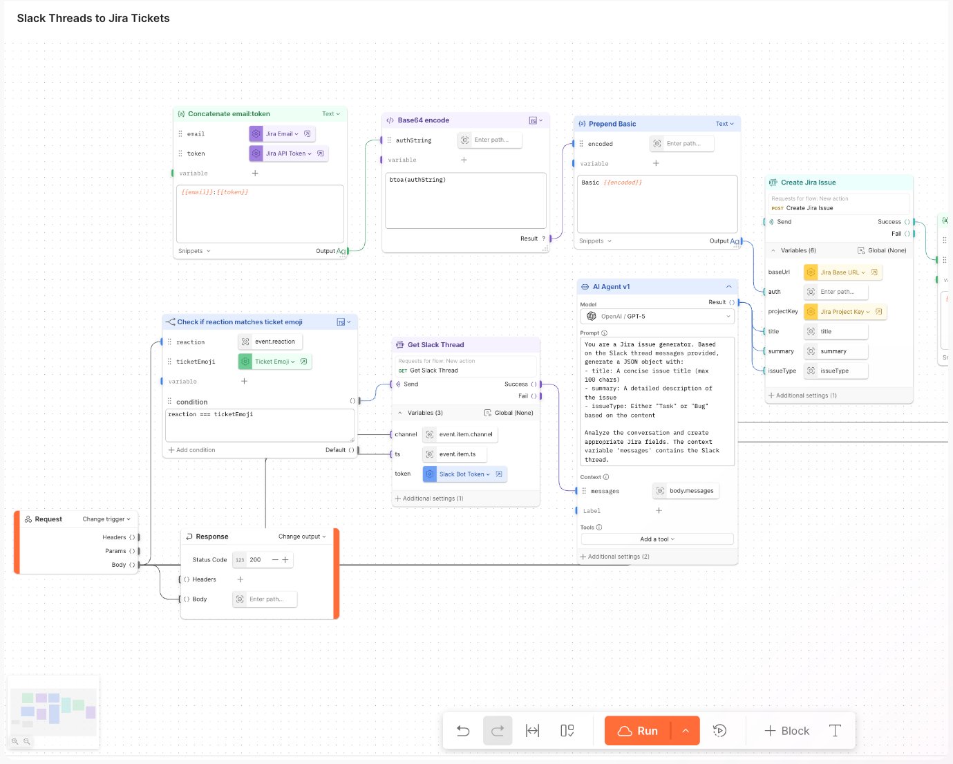Add variable in Base64 encode block
The height and width of the screenshot is (764, 953).
pos(464,160)
